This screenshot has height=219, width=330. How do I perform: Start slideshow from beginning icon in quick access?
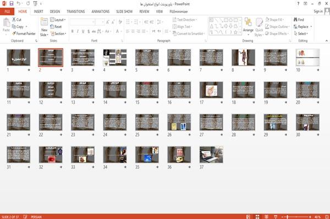click(35, 4)
